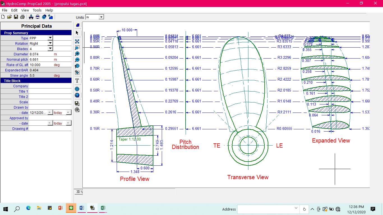383x215 pixels.
Task: Expand the Type FPP dropdown
Action: click(50, 38)
